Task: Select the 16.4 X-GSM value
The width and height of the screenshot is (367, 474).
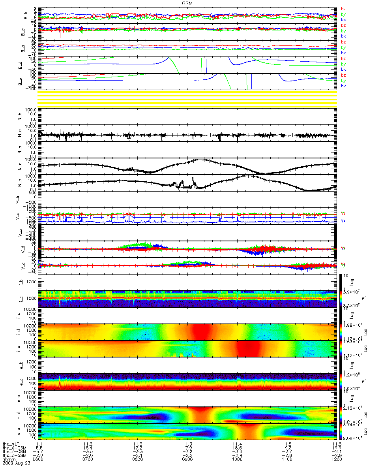Action: pyautogui.click(x=88, y=448)
